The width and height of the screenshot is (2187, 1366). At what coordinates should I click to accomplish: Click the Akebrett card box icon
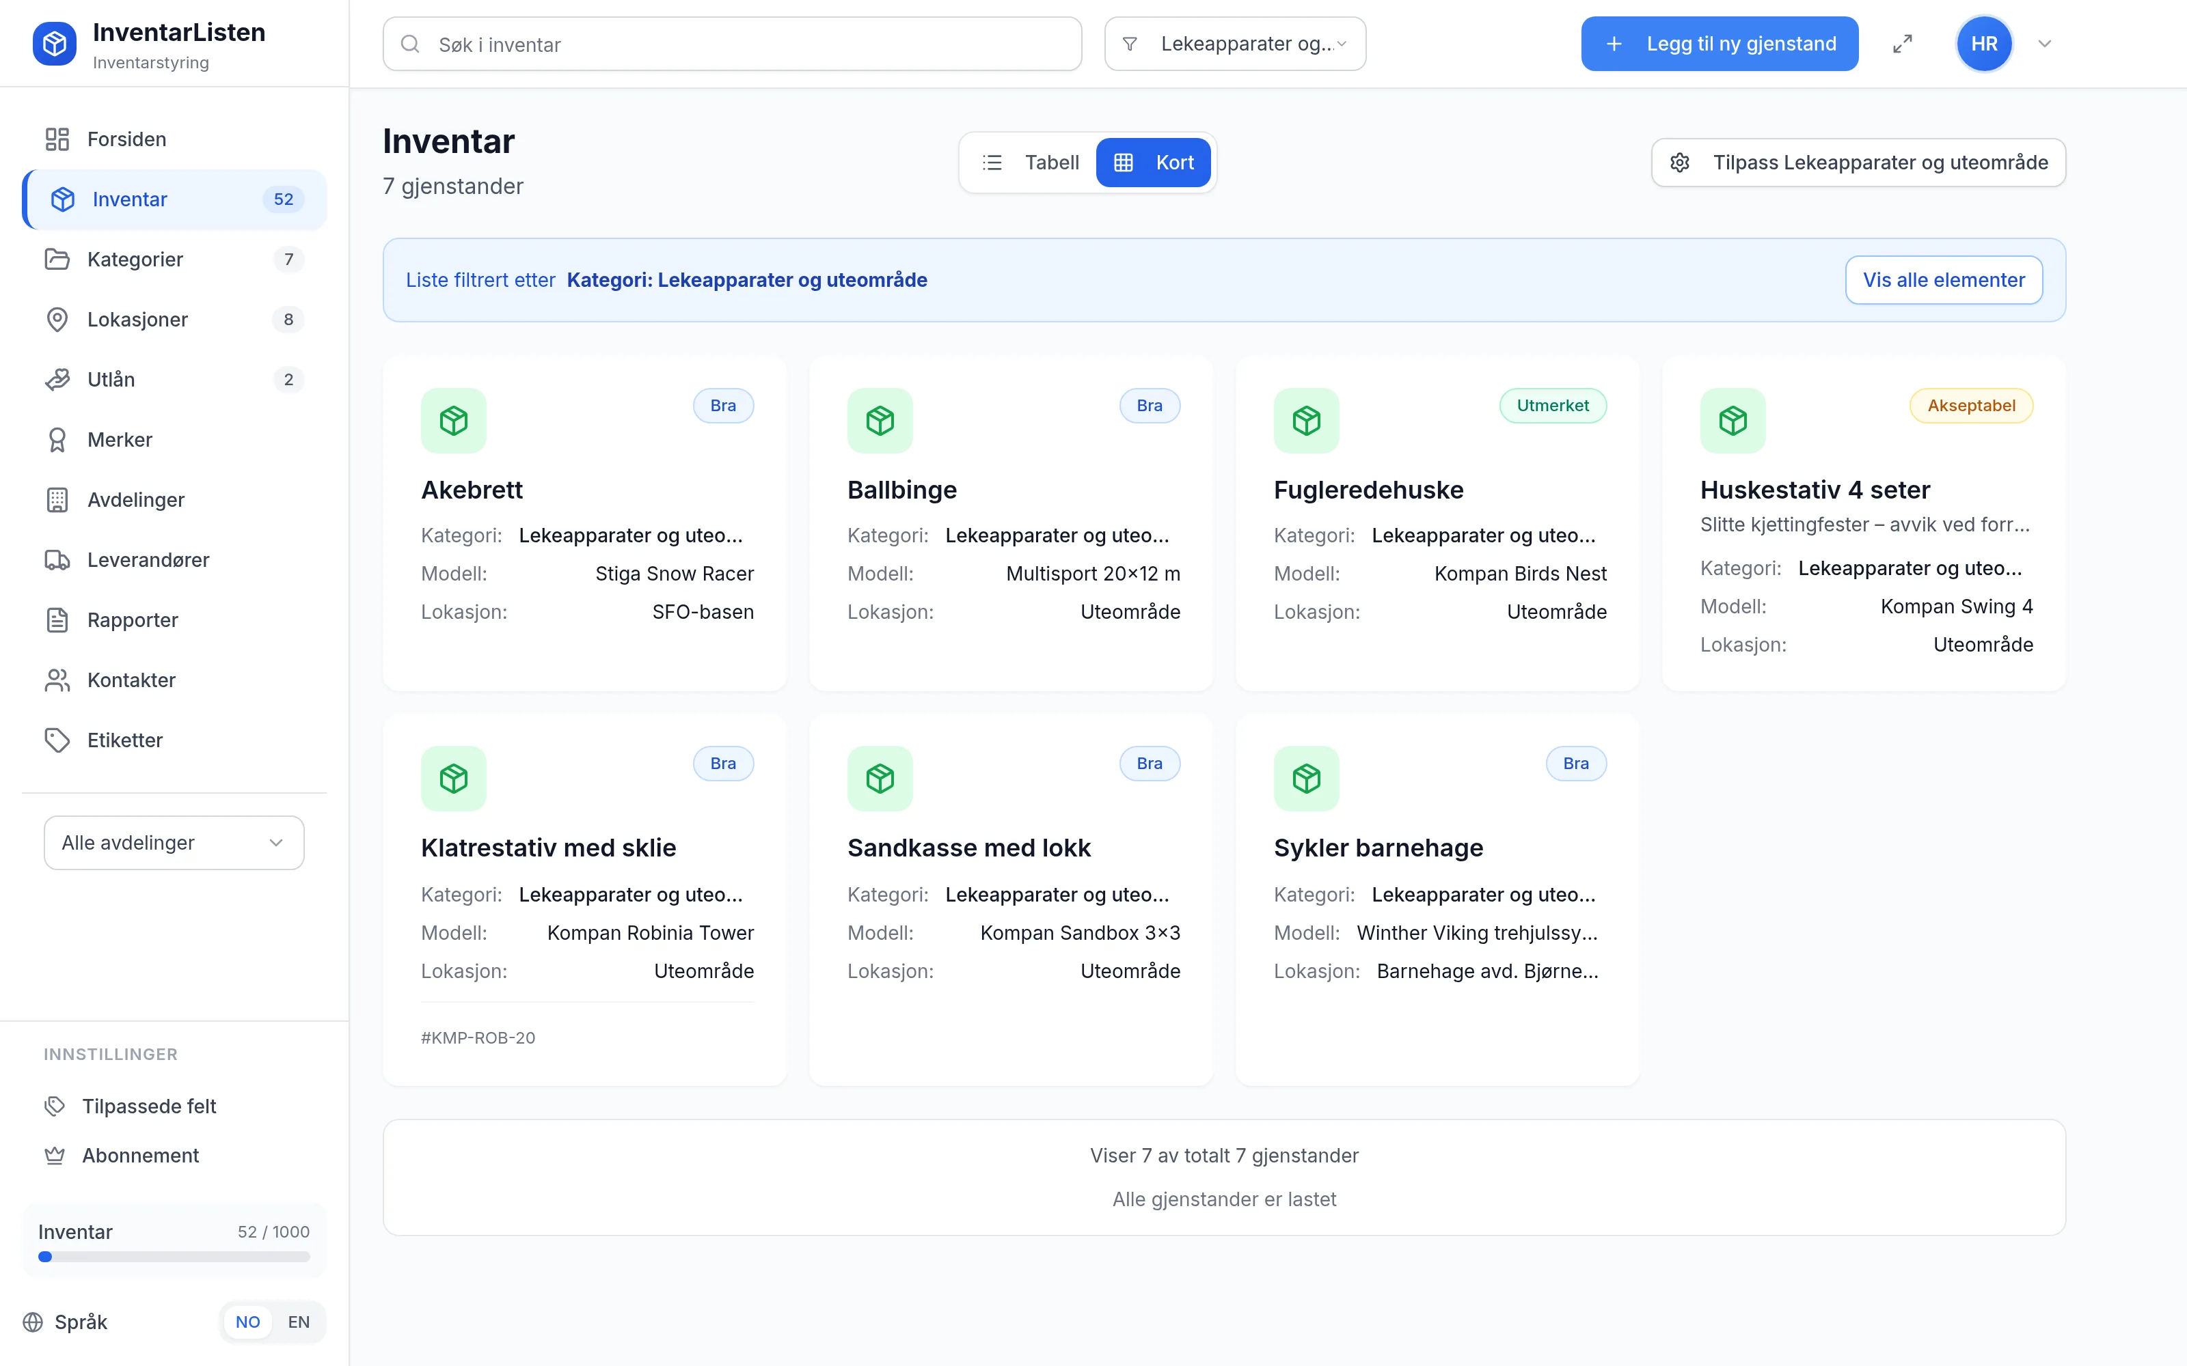tap(454, 420)
